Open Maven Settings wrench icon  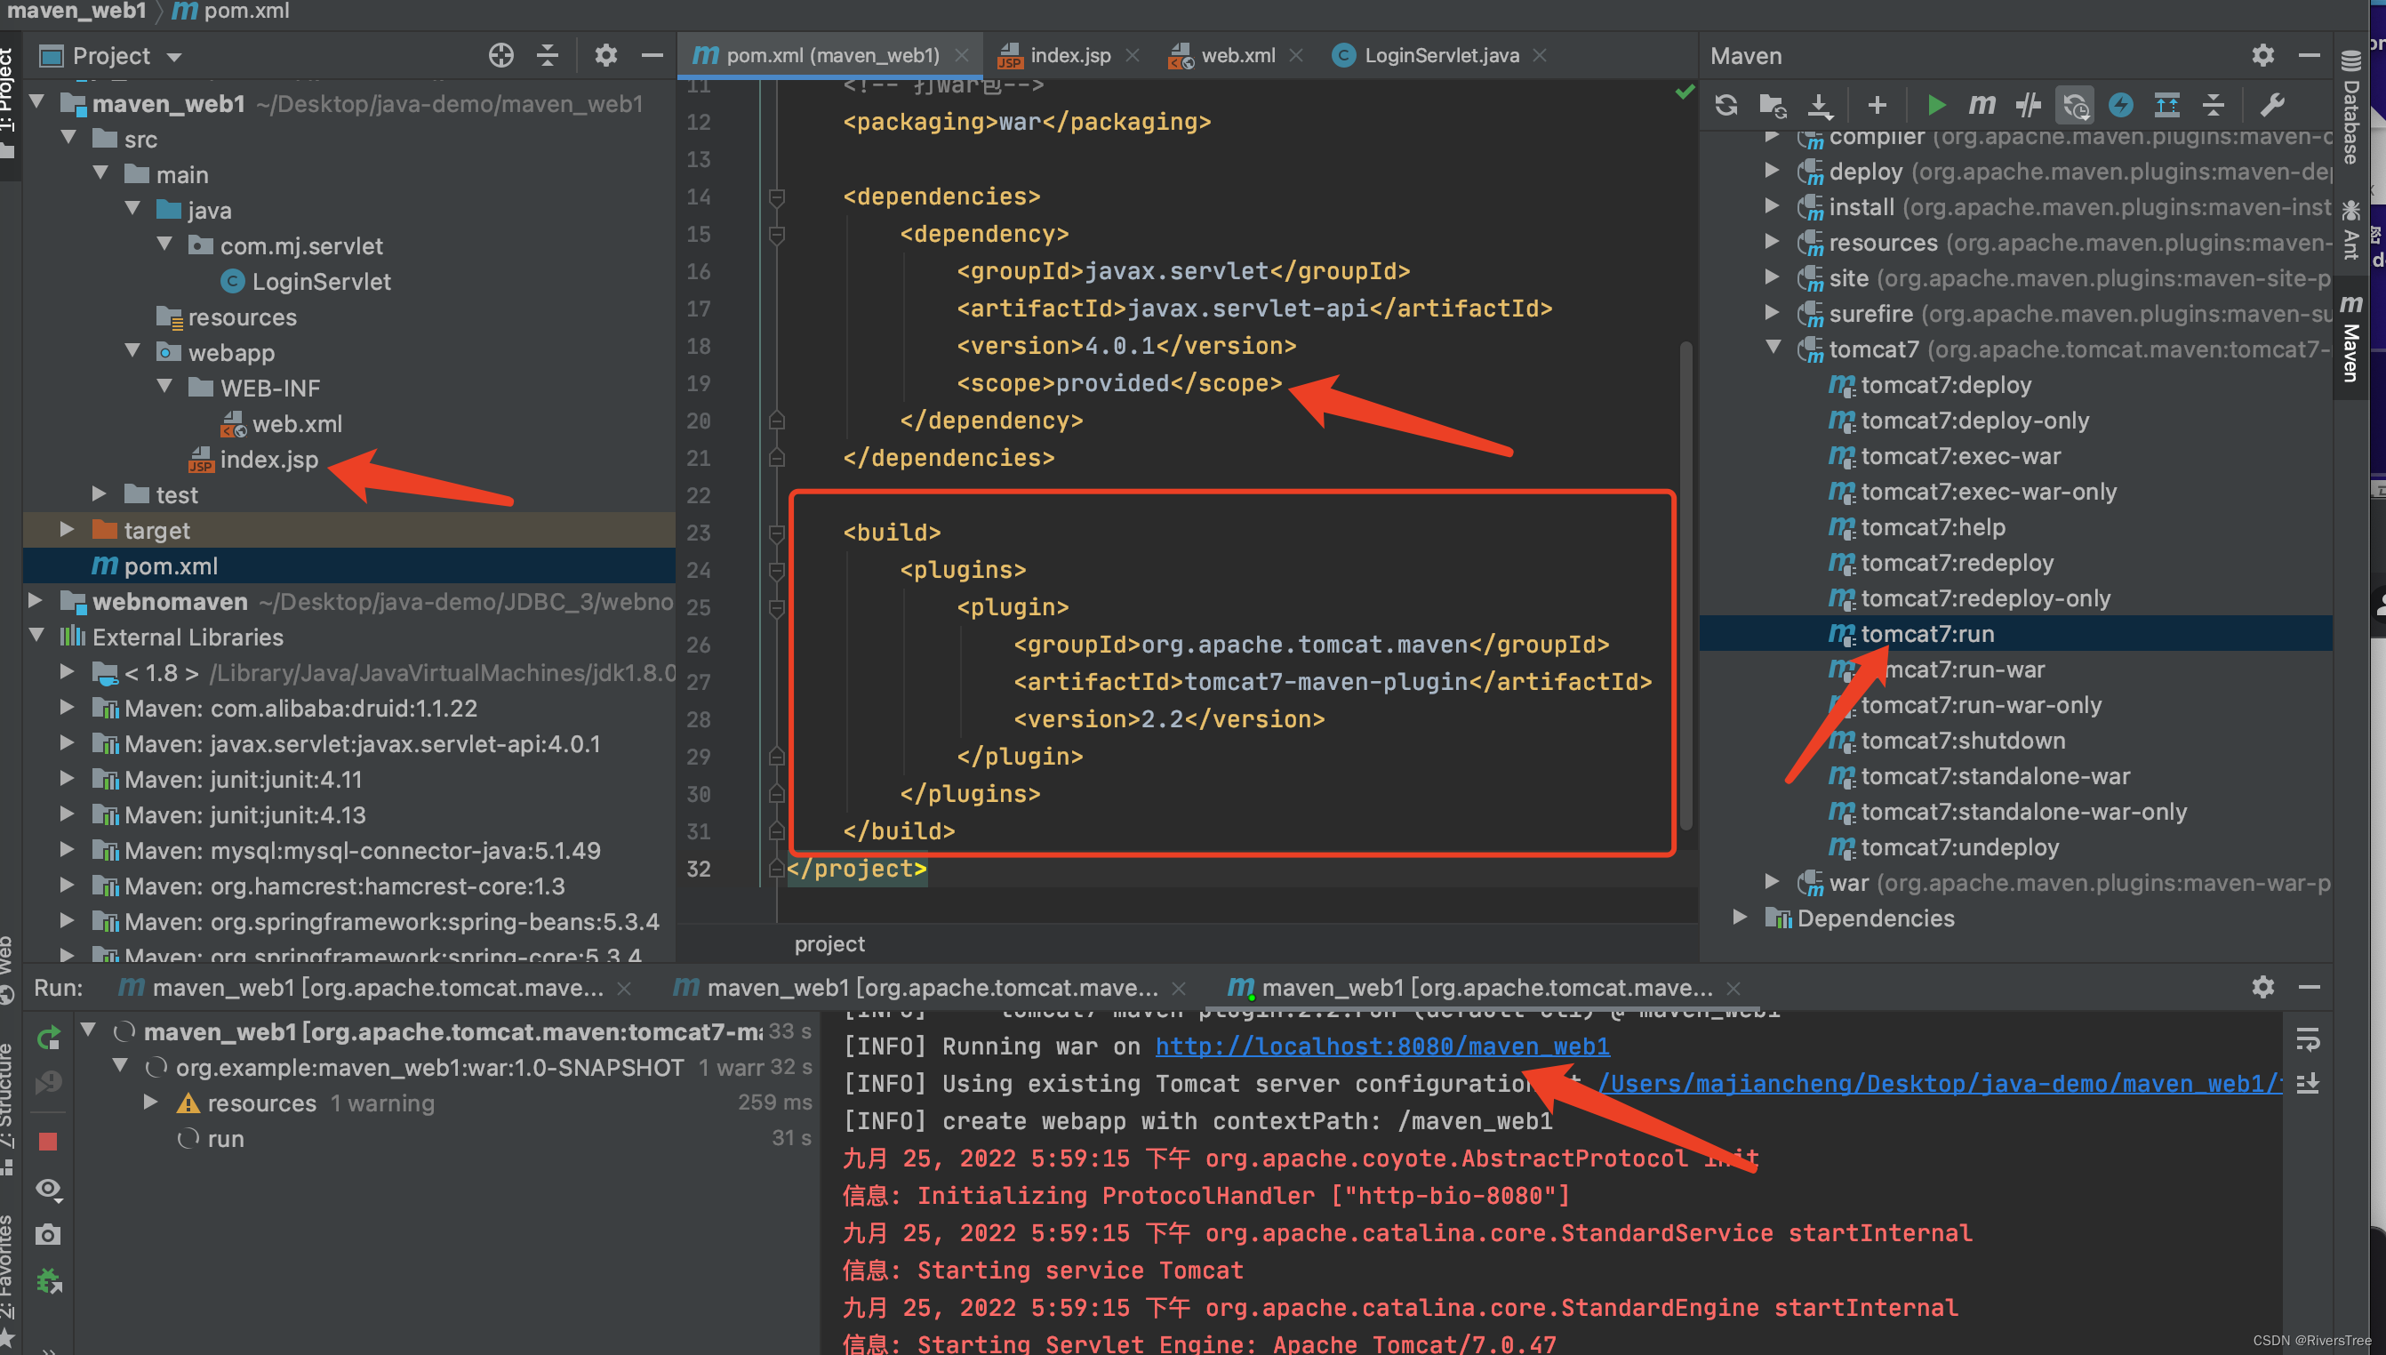tap(2271, 104)
